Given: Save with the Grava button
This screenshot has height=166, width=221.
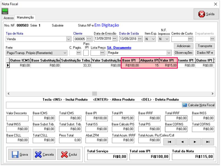Looking at the screenshot, I should tap(20, 154).
